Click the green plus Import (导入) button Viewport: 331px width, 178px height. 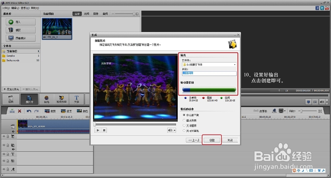21,22
